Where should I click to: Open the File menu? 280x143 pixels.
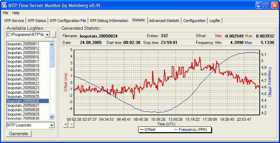5,13
